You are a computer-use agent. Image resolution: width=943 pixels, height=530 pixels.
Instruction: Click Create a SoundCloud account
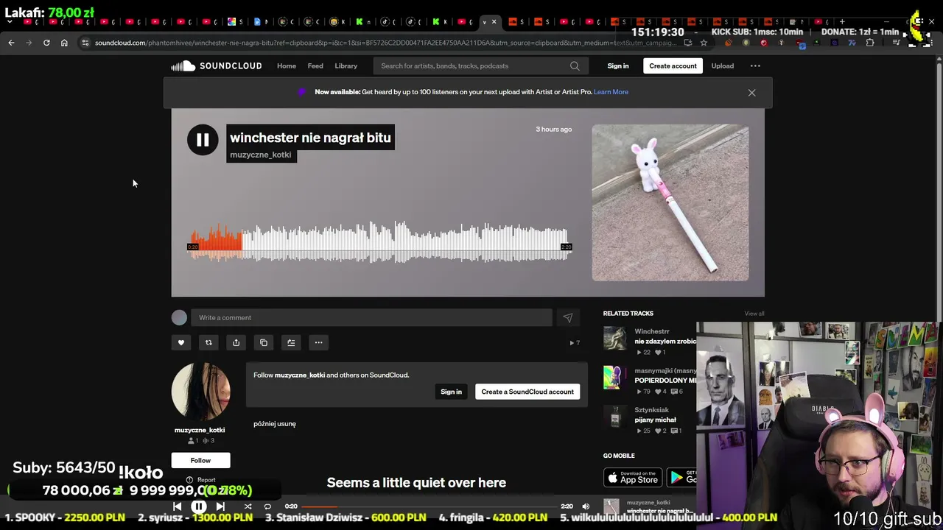click(x=527, y=392)
